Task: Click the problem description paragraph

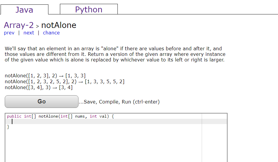Action: click(115, 54)
